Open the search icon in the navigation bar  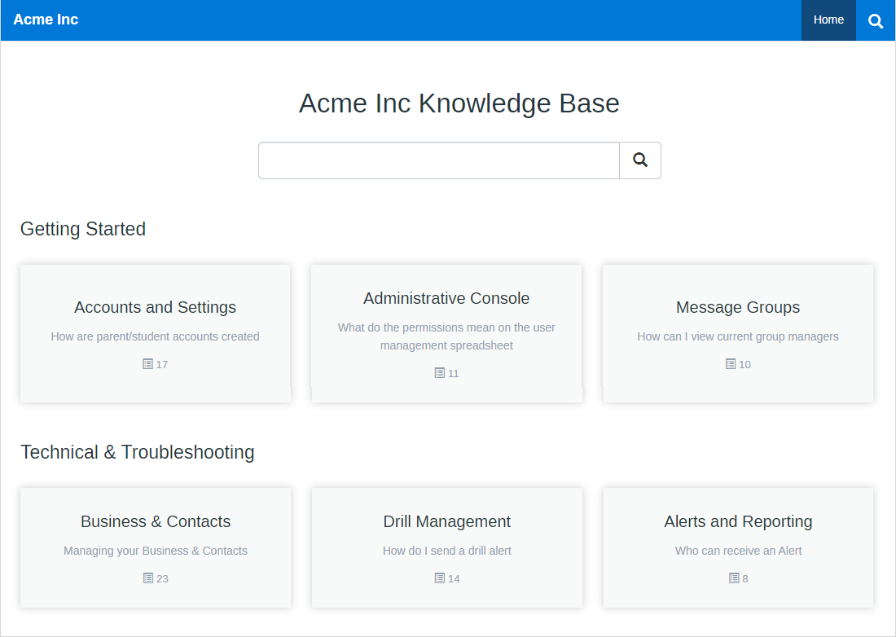click(875, 20)
